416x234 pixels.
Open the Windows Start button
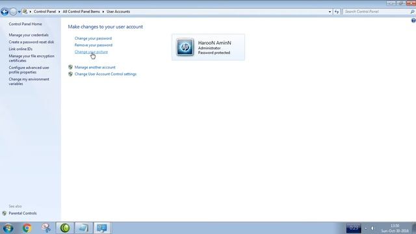[x=8, y=228]
